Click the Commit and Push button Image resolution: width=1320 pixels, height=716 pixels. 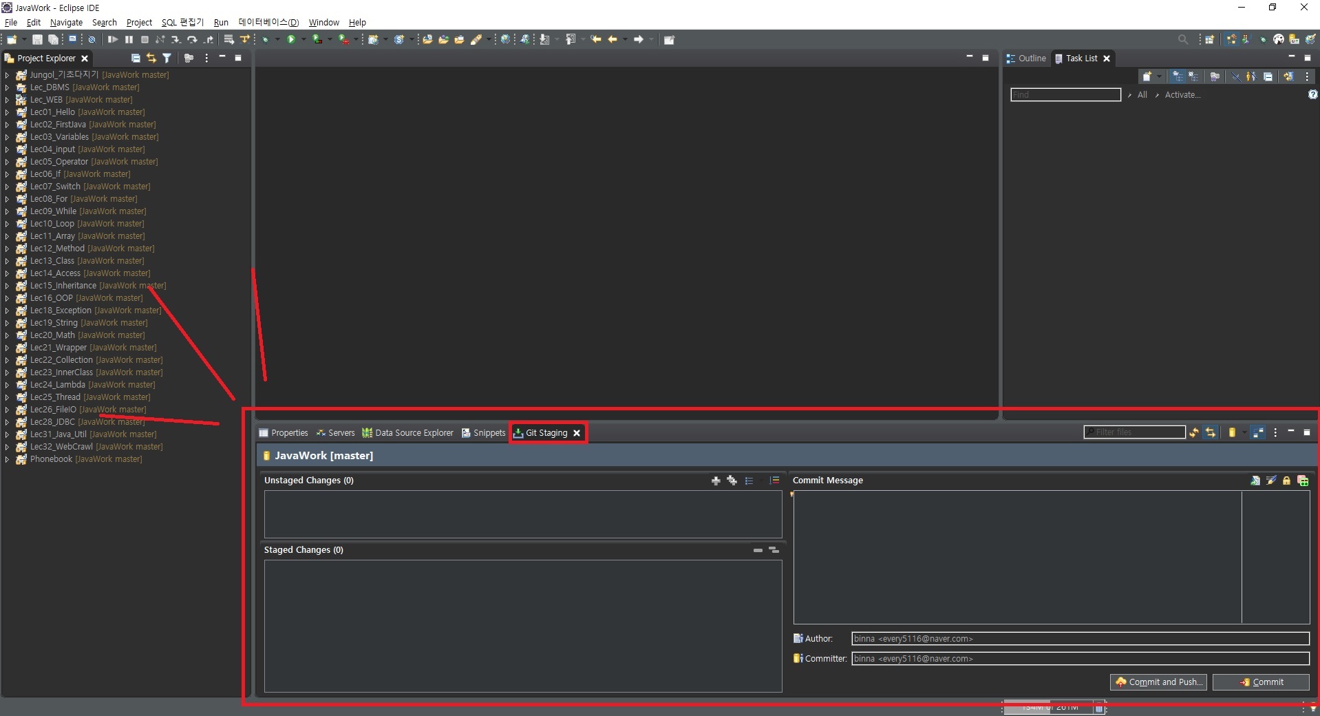(x=1158, y=682)
